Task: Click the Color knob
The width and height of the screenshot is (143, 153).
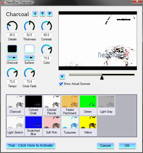Action: [x=47, y=49]
